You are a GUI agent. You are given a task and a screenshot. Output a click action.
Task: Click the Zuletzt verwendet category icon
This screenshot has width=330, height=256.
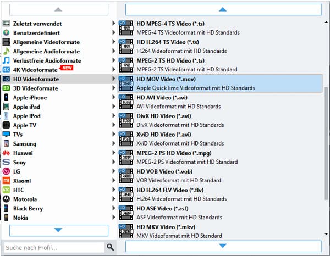pyautogui.click(x=6, y=23)
